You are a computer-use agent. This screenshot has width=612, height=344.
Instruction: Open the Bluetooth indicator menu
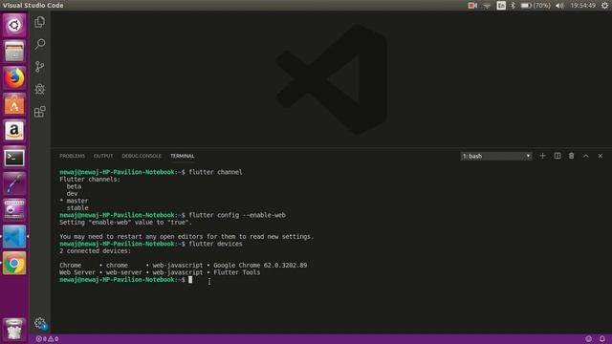coord(514,6)
